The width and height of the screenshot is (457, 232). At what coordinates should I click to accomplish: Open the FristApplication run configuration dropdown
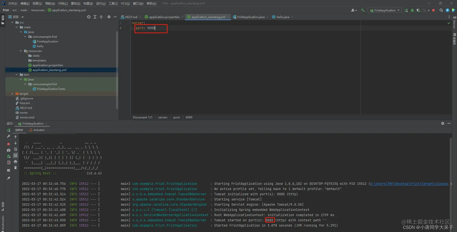click(385, 10)
